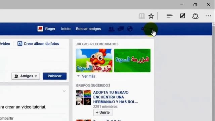Click the GRUPOS SUGERIDOS heading
This screenshot has width=215, height=121.
93,85
